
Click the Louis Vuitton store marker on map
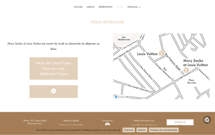162,53
